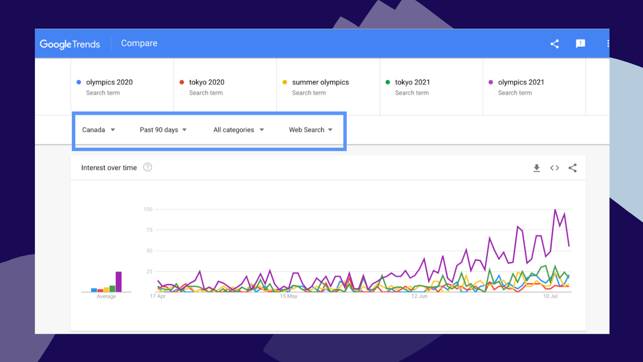The image size is (643, 362).
Task: Click blue dot next to olympics 2020
Action: [x=79, y=82]
